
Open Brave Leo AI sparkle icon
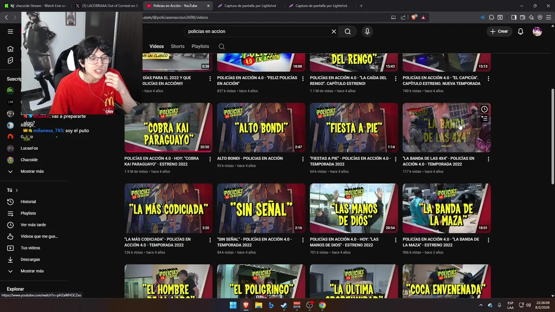click(x=531, y=17)
